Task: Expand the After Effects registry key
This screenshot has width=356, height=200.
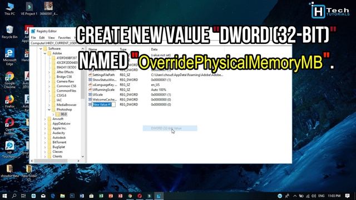Action: click(x=50, y=72)
